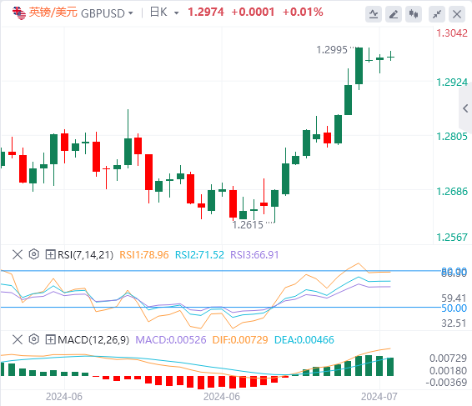Click the RSI 50.00 level label
Screen dimensions: 472x406
454,308
